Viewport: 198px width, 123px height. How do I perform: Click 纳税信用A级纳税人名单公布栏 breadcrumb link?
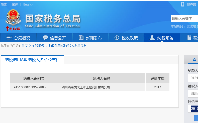[x=69, y=46]
